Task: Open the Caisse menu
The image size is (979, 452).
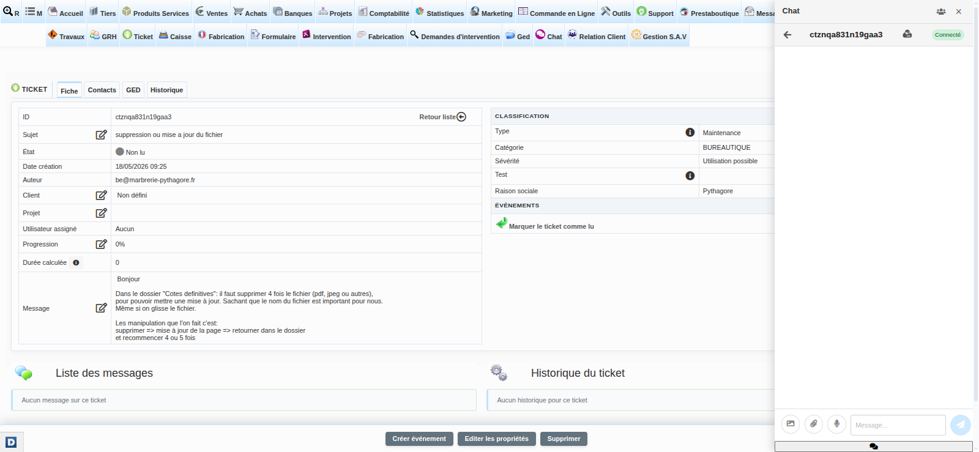Action: 175,35
